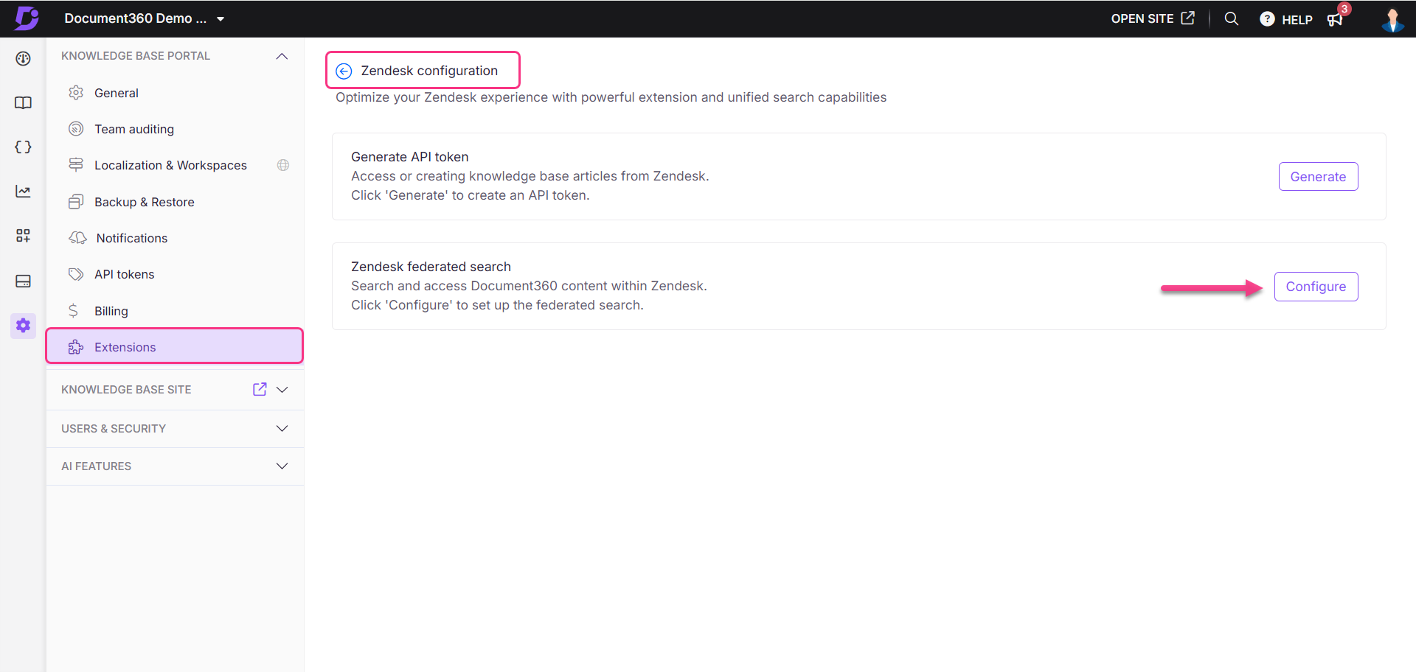Click the General gear icon

[x=76, y=93]
